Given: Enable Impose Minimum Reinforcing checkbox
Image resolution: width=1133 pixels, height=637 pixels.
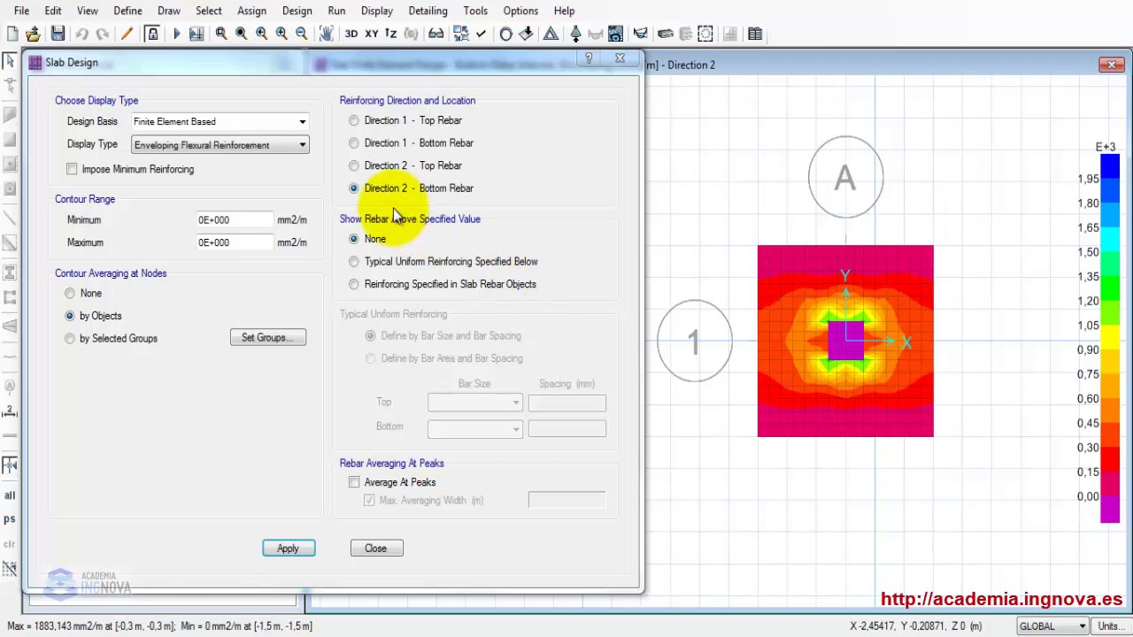Looking at the screenshot, I should [72, 169].
